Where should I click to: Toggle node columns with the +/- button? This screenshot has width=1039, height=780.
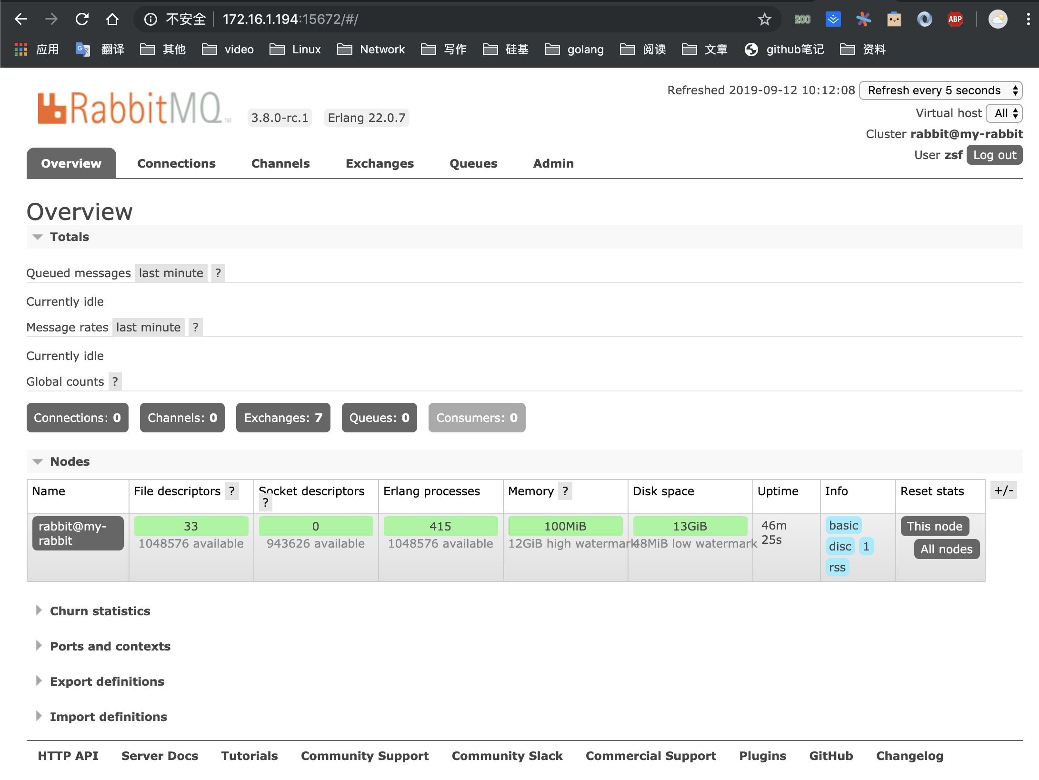pyautogui.click(x=1003, y=490)
